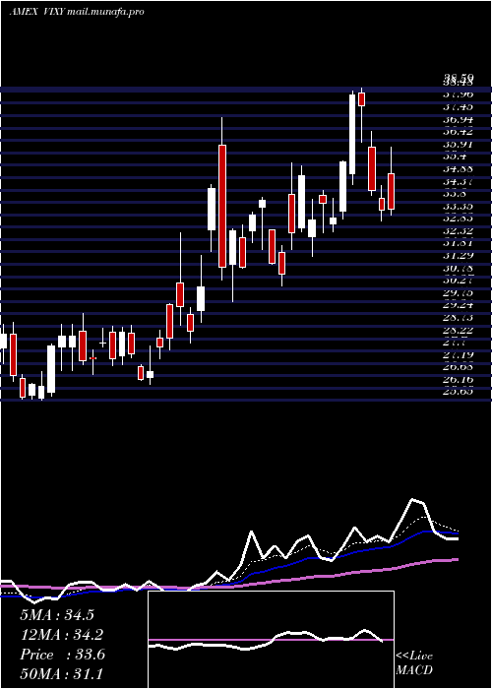492x689 pixels.
Task: Click the 29.24 price axis label
Action: click(x=458, y=305)
